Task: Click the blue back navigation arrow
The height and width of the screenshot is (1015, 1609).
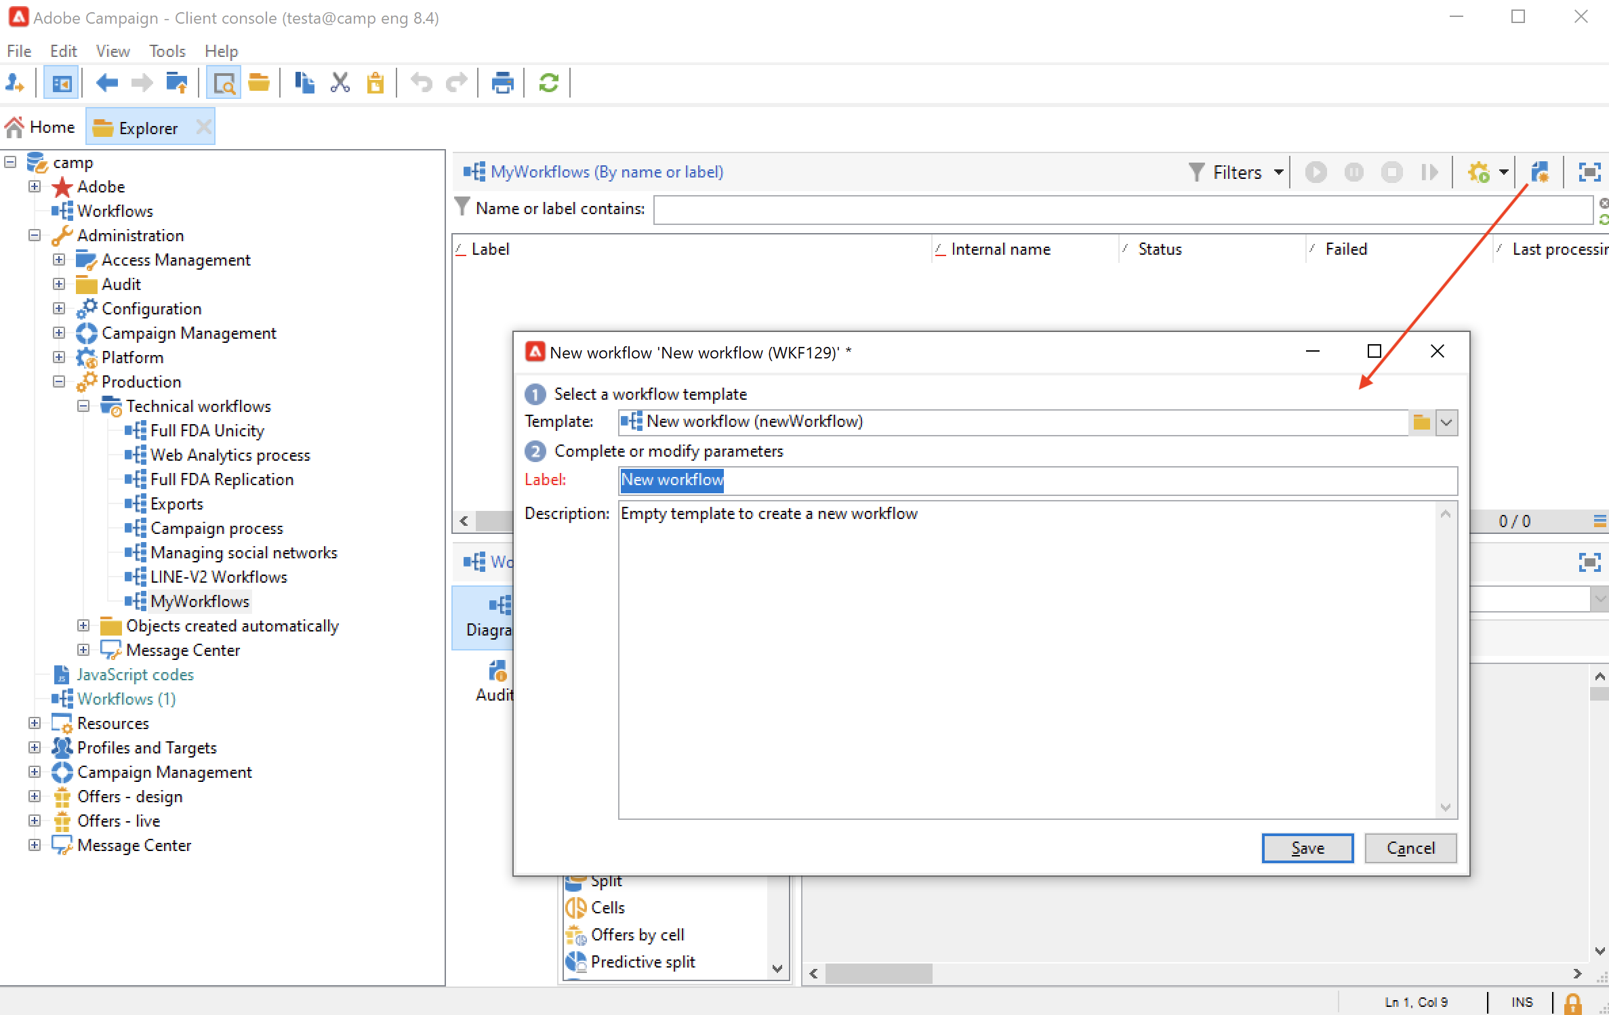Action: 107,83
